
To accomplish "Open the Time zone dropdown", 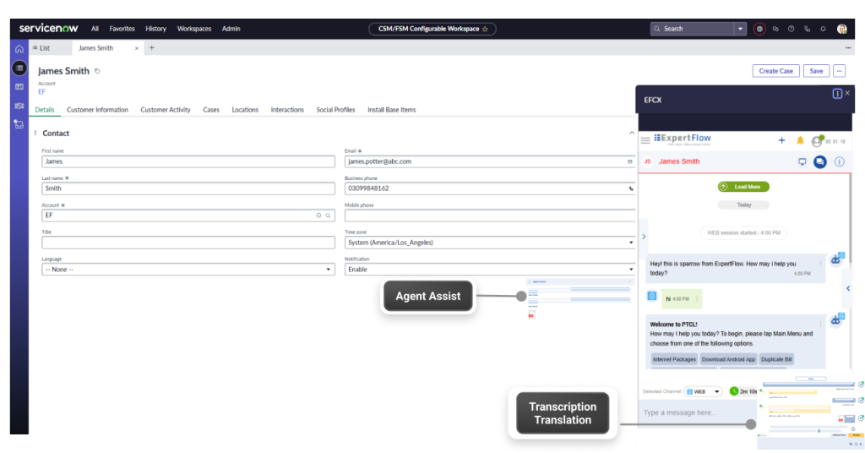I will [x=489, y=243].
